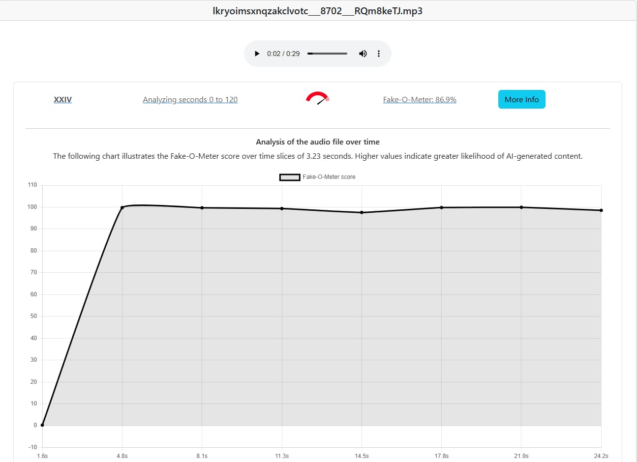The height and width of the screenshot is (462, 637).
Task: Click the data point at 17.8s
Action: (441, 207)
